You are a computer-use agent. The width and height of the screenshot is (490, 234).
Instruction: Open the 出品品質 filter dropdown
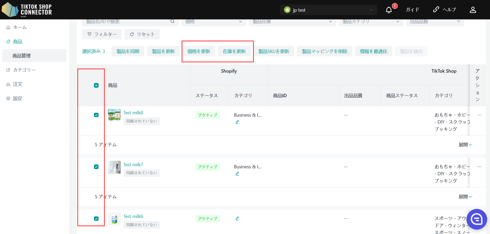[435, 22]
